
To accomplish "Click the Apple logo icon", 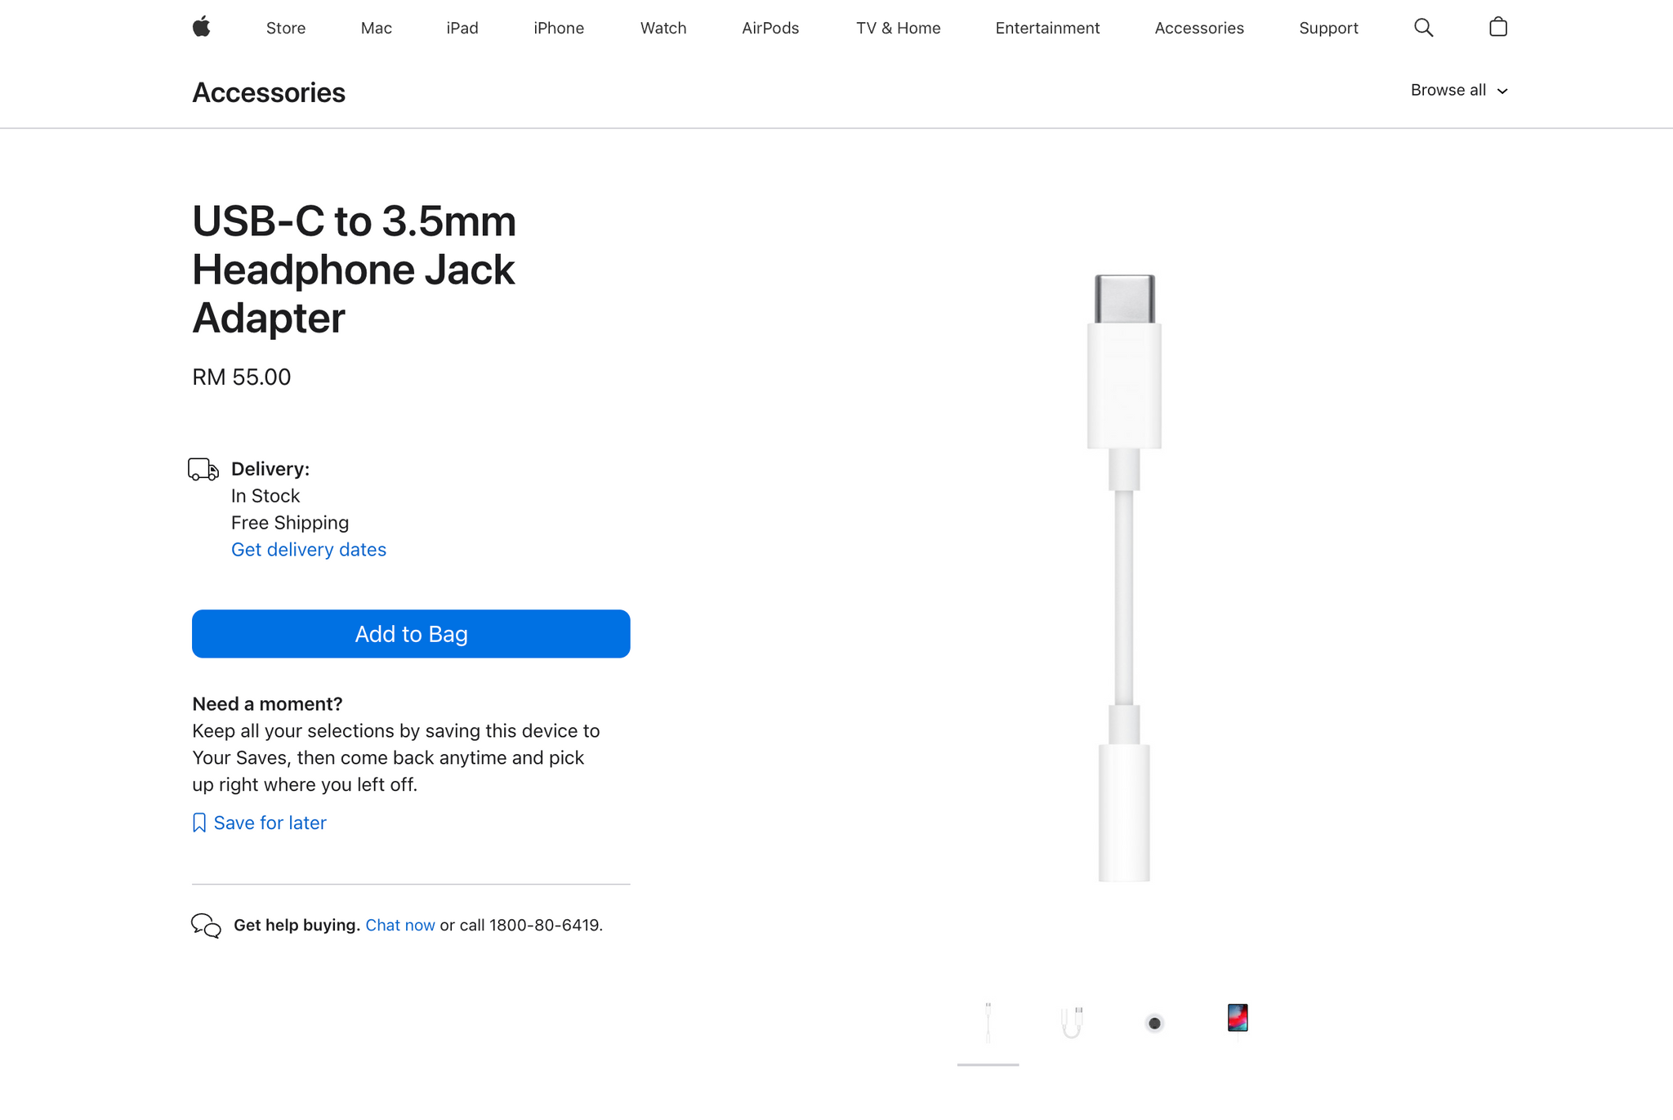I will click(x=202, y=27).
